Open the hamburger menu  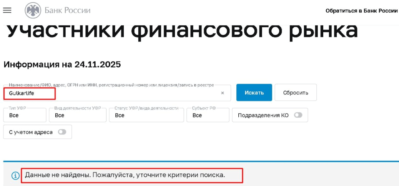point(7,10)
